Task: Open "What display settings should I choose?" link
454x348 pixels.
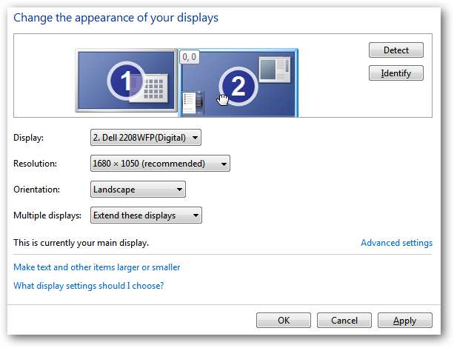Action: coord(89,285)
